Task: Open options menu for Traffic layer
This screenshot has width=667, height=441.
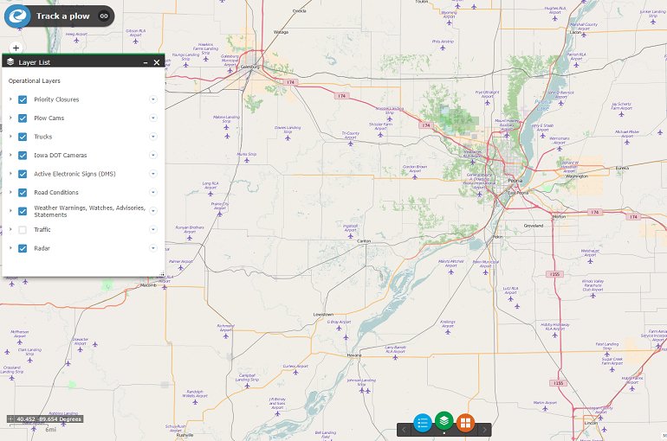Action: point(153,230)
